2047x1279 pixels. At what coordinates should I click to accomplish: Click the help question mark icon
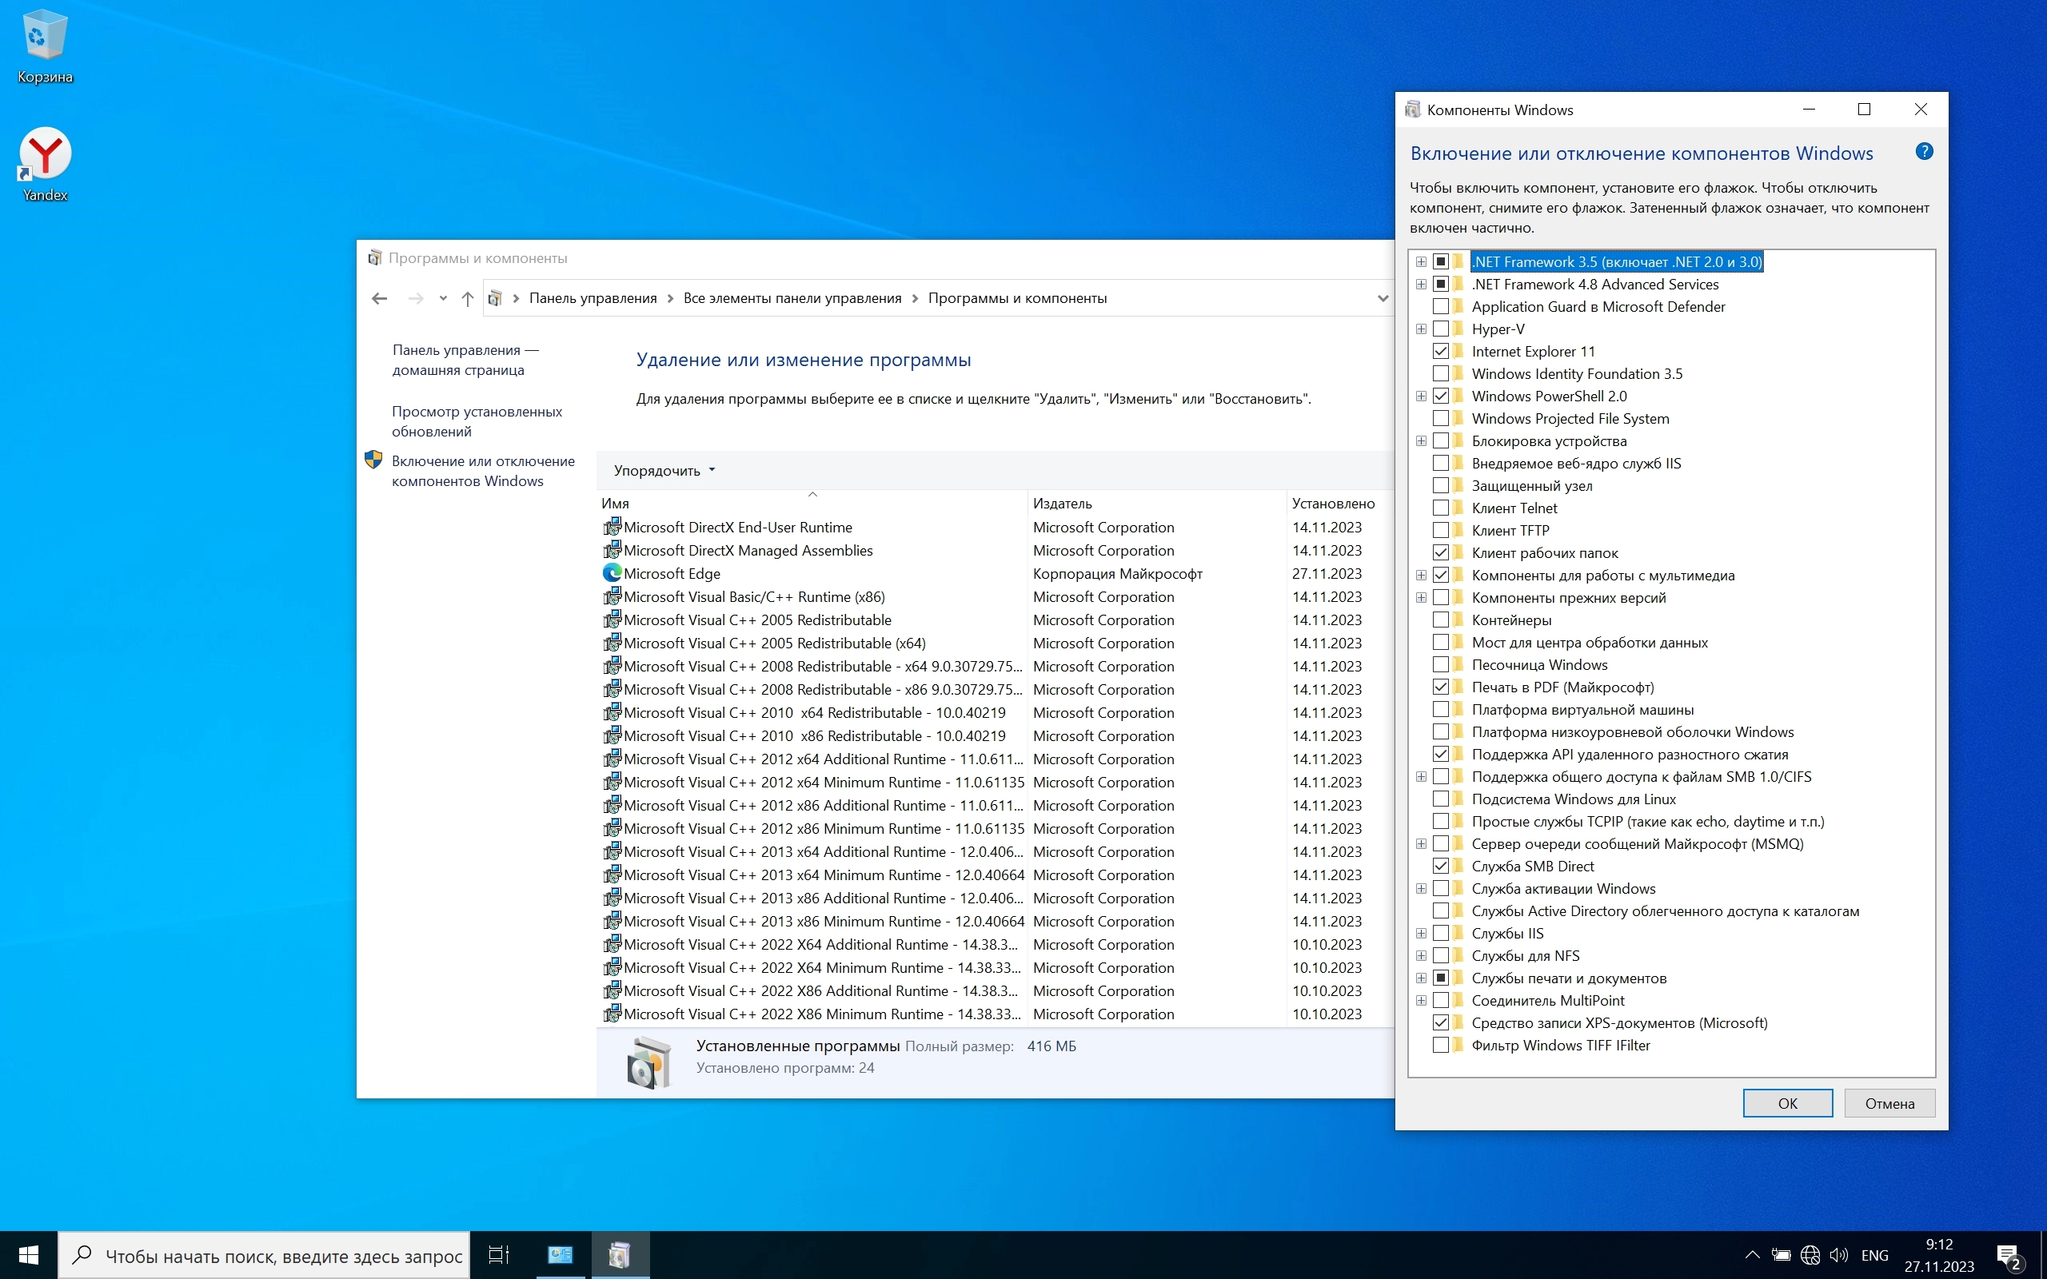tap(1924, 151)
